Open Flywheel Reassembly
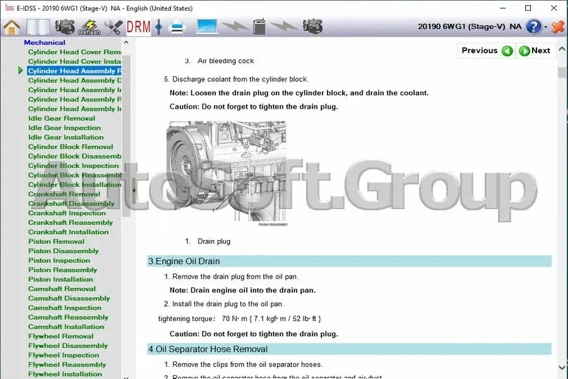 click(x=68, y=364)
